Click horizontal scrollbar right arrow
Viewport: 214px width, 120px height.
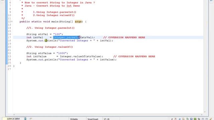click(202, 115)
